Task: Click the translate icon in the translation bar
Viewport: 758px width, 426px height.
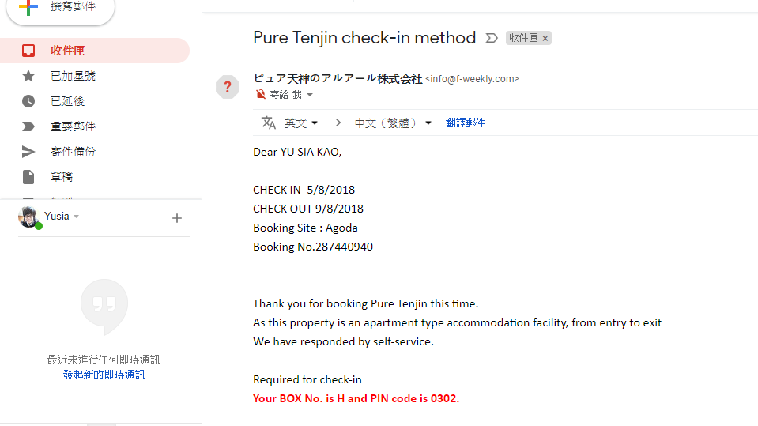Action: click(x=269, y=123)
